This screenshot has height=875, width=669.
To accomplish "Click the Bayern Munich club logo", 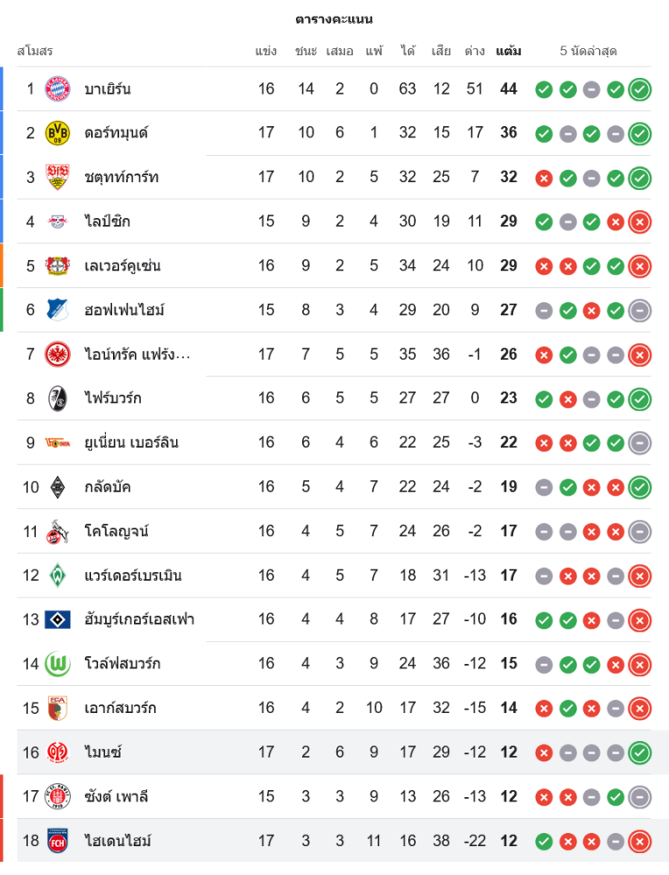I will point(58,88).
